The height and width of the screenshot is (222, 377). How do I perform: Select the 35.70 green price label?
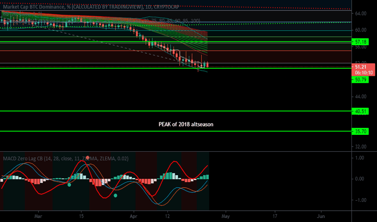tap(360, 131)
